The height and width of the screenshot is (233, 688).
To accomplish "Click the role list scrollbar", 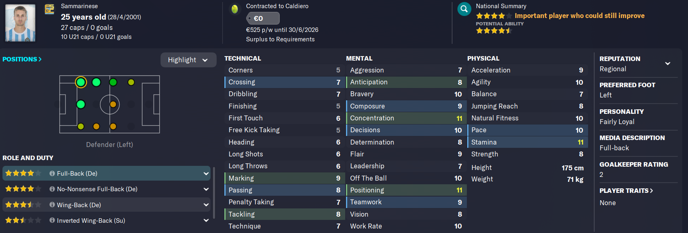I will [x=214, y=192].
